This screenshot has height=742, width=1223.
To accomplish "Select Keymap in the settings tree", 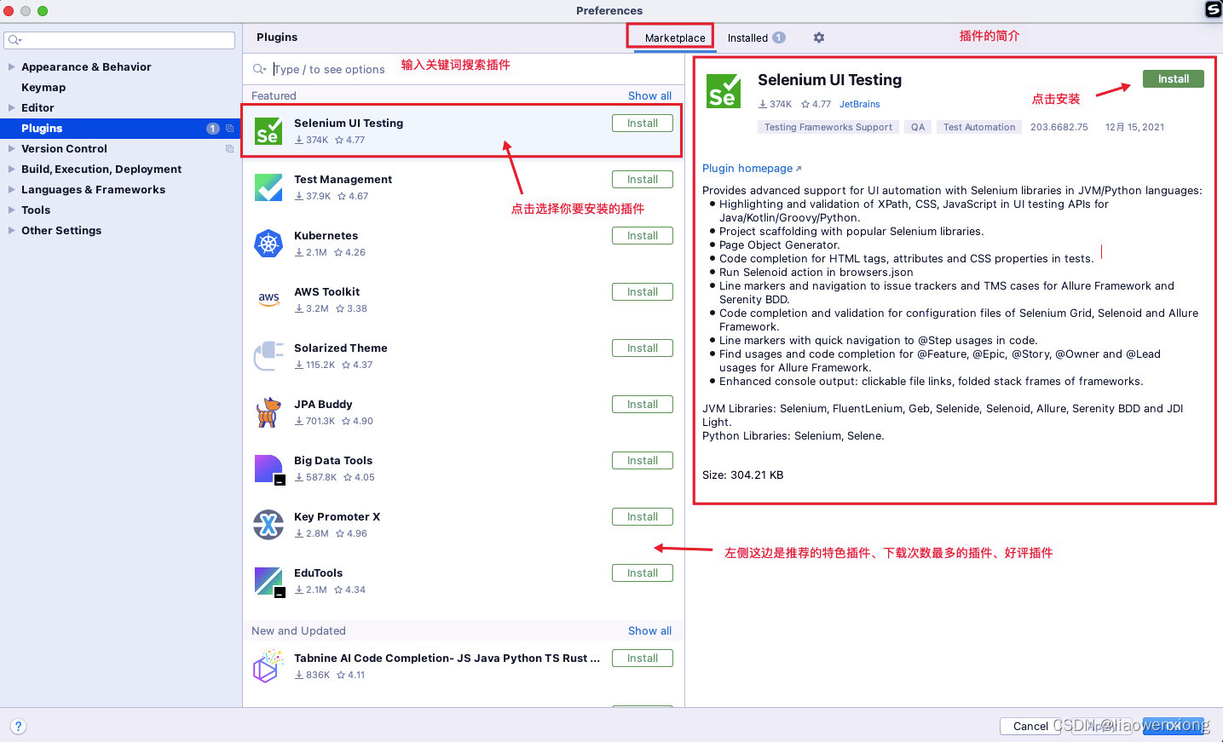I will click(43, 87).
